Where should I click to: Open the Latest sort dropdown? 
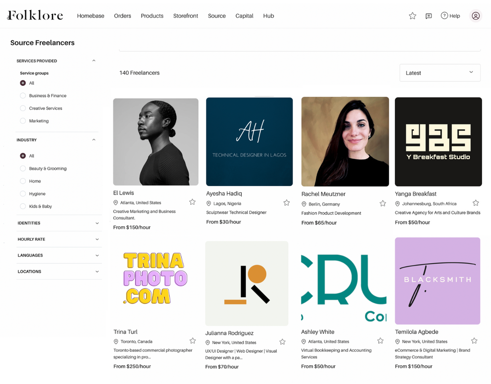coord(440,73)
